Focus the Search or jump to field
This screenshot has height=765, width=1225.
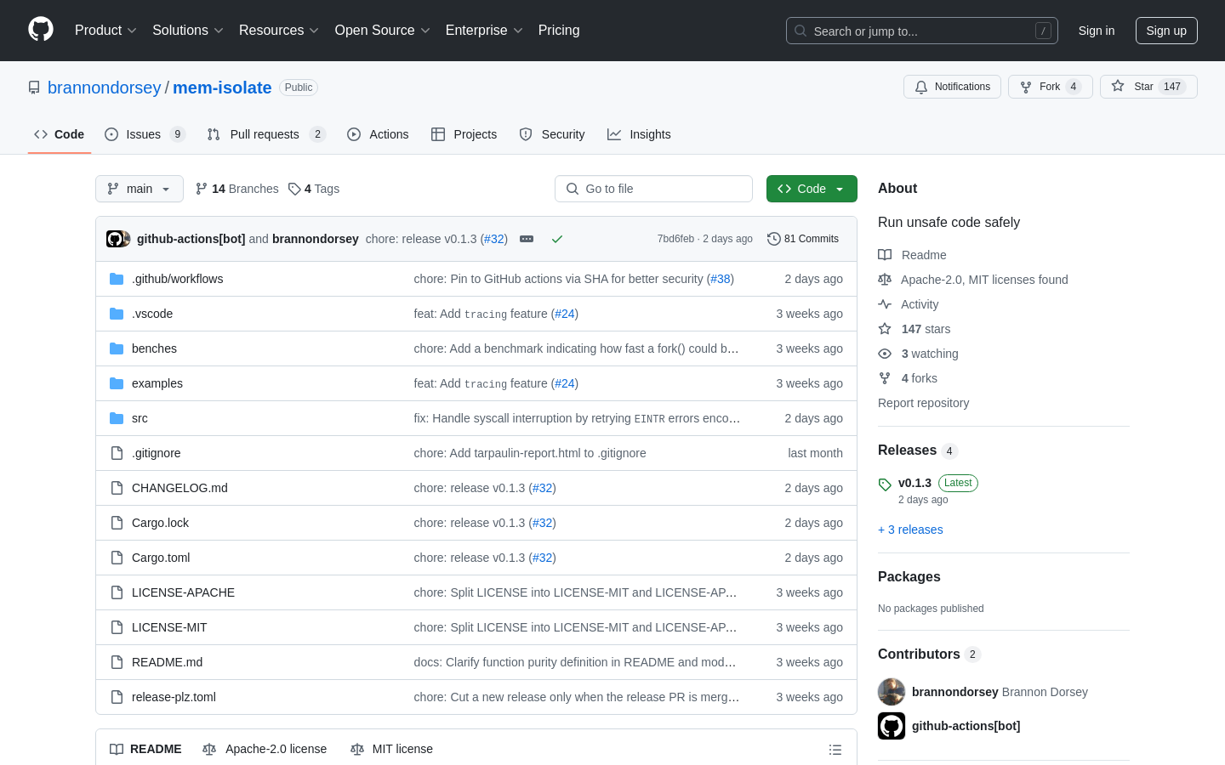pos(922,31)
